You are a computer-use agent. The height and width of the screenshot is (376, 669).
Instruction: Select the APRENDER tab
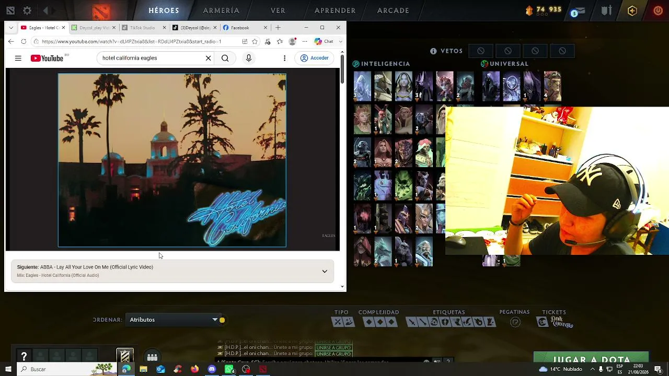click(x=335, y=10)
